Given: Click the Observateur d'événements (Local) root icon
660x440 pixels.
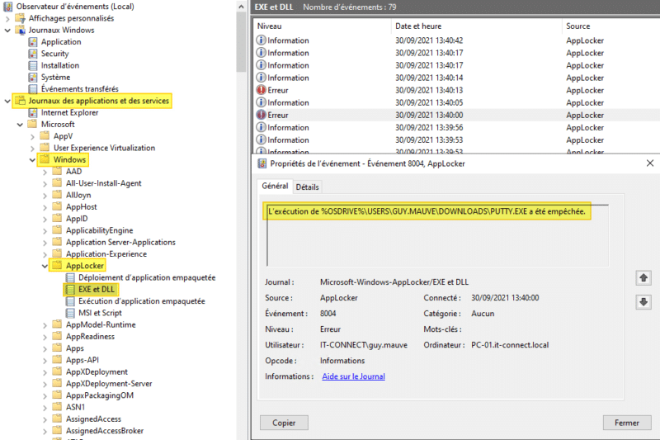Looking at the screenshot, I should pyautogui.click(x=8, y=7).
